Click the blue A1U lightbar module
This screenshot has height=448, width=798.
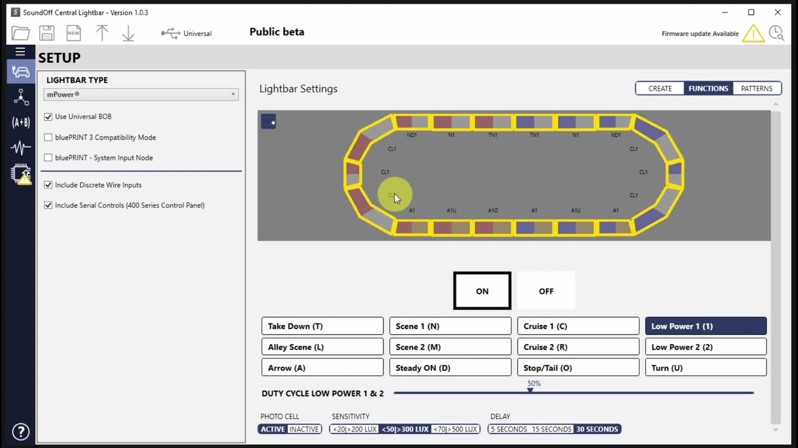pyautogui.click(x=575, y=228)
